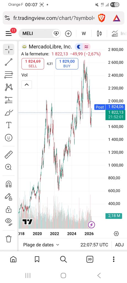Image resolution: width=127 pixels, height=283 pixels.
Task: Open Brave Shields lion icon
Action: pos(101,18)
